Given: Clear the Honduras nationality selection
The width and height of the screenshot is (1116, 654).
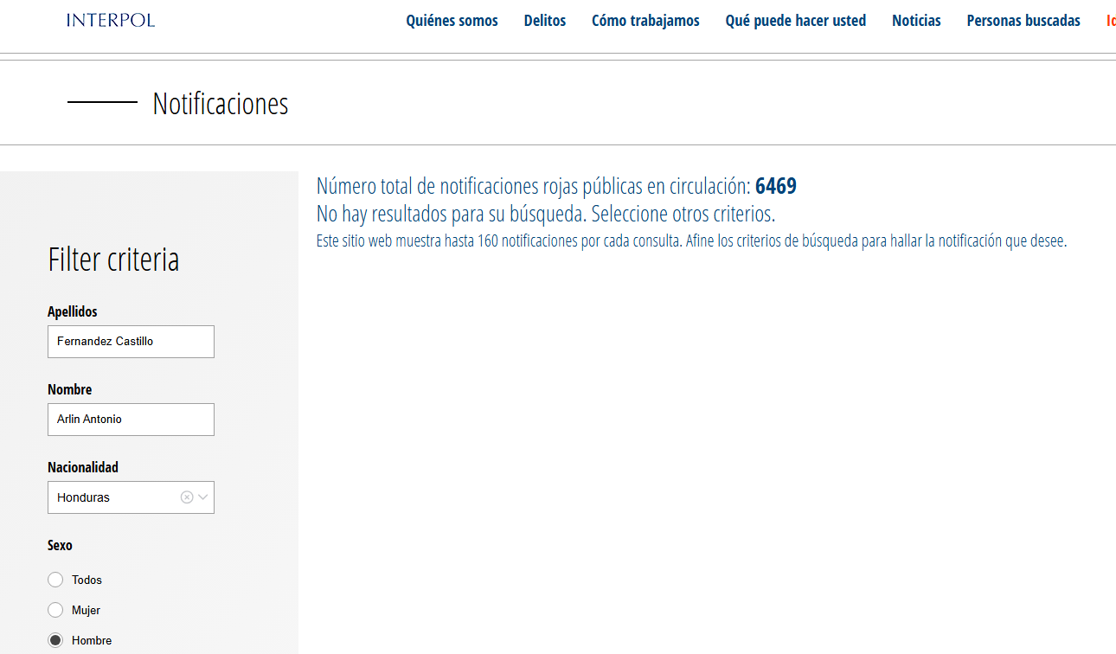Looking at the screenshot, I should [187, 497].
